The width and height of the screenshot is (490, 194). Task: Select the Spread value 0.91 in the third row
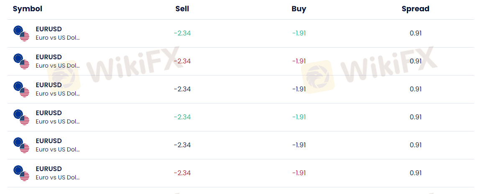[x=416, y=89]
